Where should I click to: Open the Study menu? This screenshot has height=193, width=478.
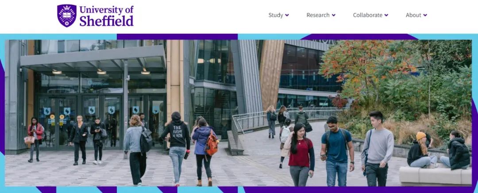click(x=276, y=15)
